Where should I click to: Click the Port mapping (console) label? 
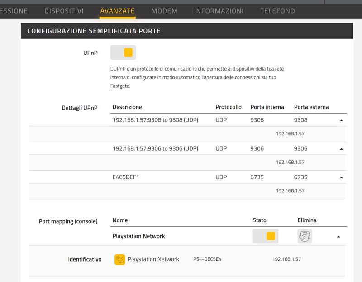(68, 221)
